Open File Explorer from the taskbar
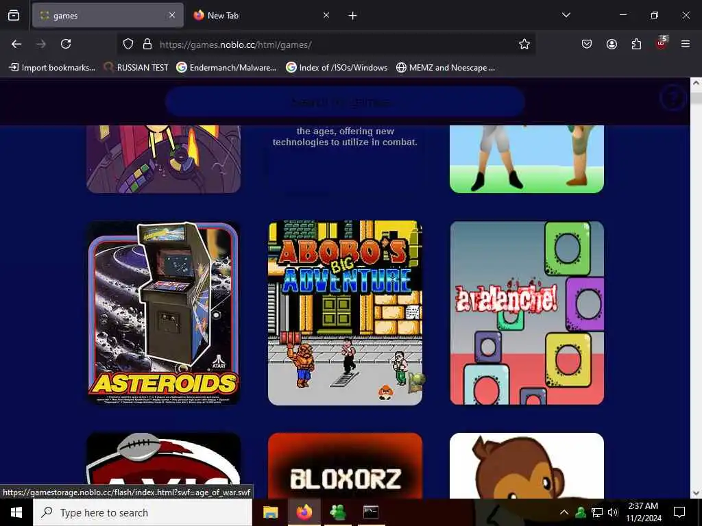Screen dimensions: 702x526 (x=270, y=512)
